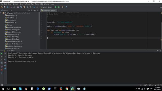
Task: Open Firefox from the taskbar
Action: coord(61,89)
